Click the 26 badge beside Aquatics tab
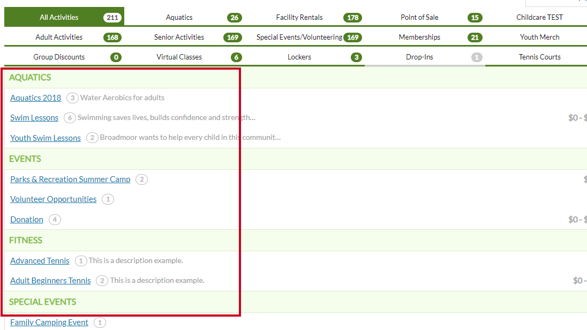 [235, 17]
